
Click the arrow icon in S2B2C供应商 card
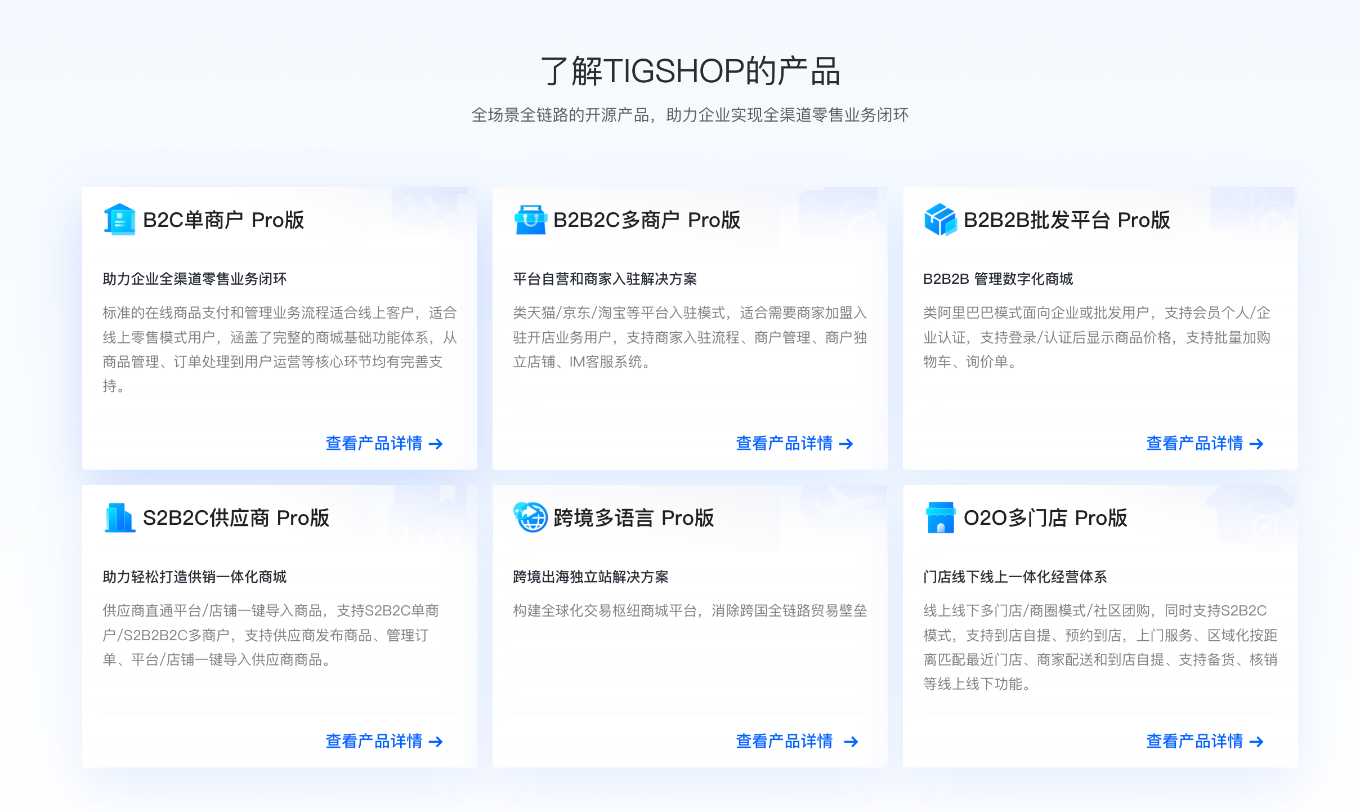tap(436, 742)
